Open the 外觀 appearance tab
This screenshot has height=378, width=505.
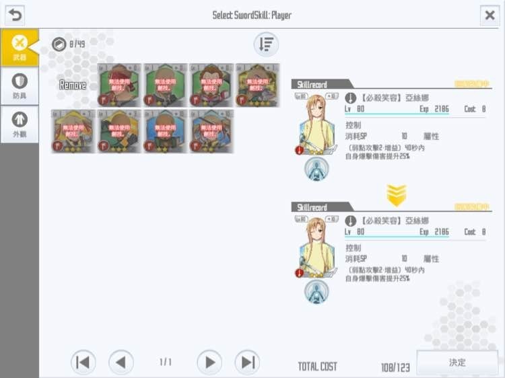point(20,124)
